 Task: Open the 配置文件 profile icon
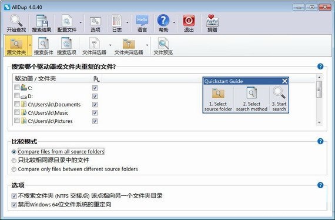(x=67, y=24)
